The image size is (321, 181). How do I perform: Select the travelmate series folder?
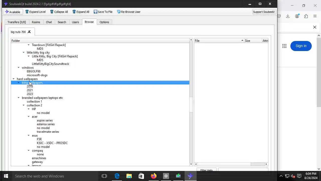pyautogui.click(x=48, y=132)
